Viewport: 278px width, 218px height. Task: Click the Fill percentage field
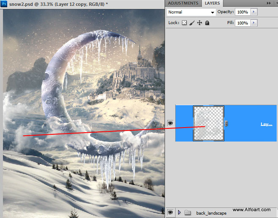[x=242, y=23]
